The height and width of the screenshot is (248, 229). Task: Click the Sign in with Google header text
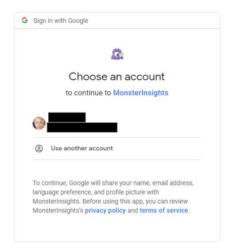coord(61,21)
